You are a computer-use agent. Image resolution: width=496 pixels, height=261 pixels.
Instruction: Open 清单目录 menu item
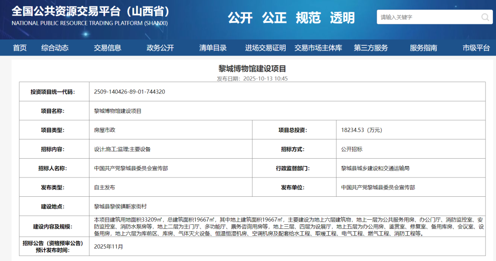213,48
